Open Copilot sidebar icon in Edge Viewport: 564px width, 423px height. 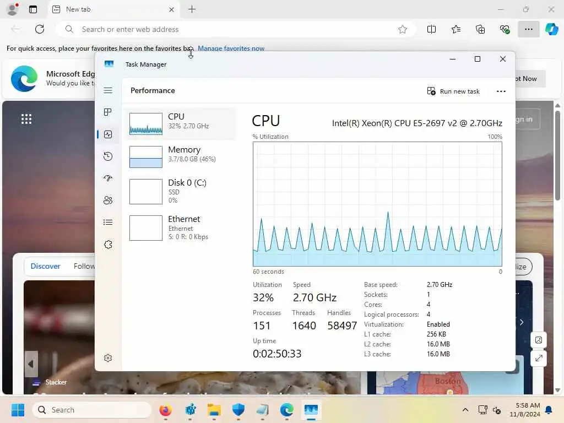552,29
